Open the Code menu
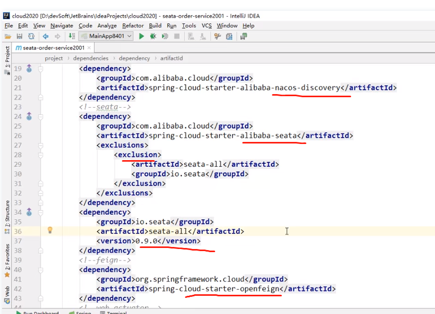This screenshot has height=314, width=435. tap(85, 25)
